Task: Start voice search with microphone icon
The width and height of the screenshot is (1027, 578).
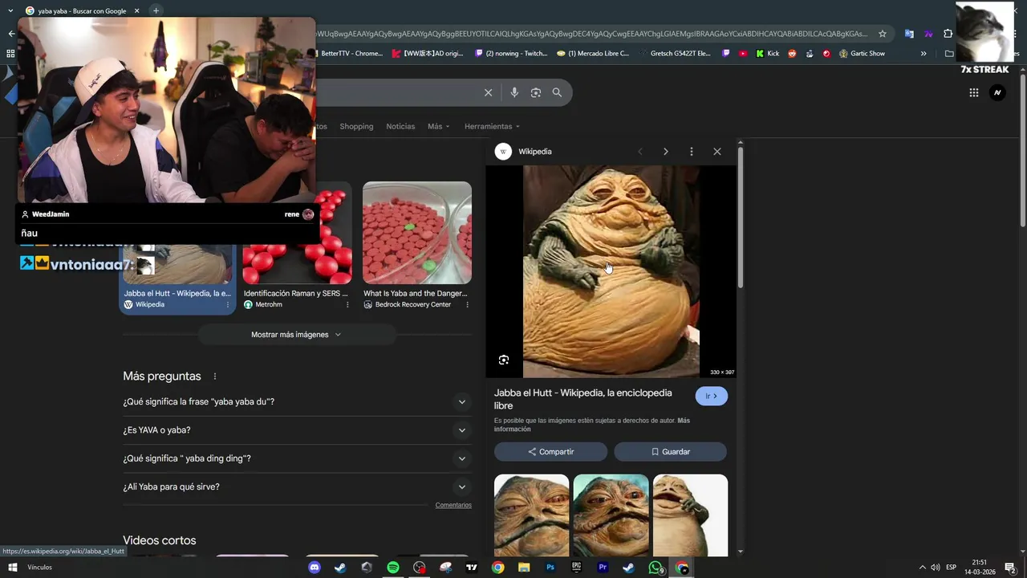Action: pos(514,92)
